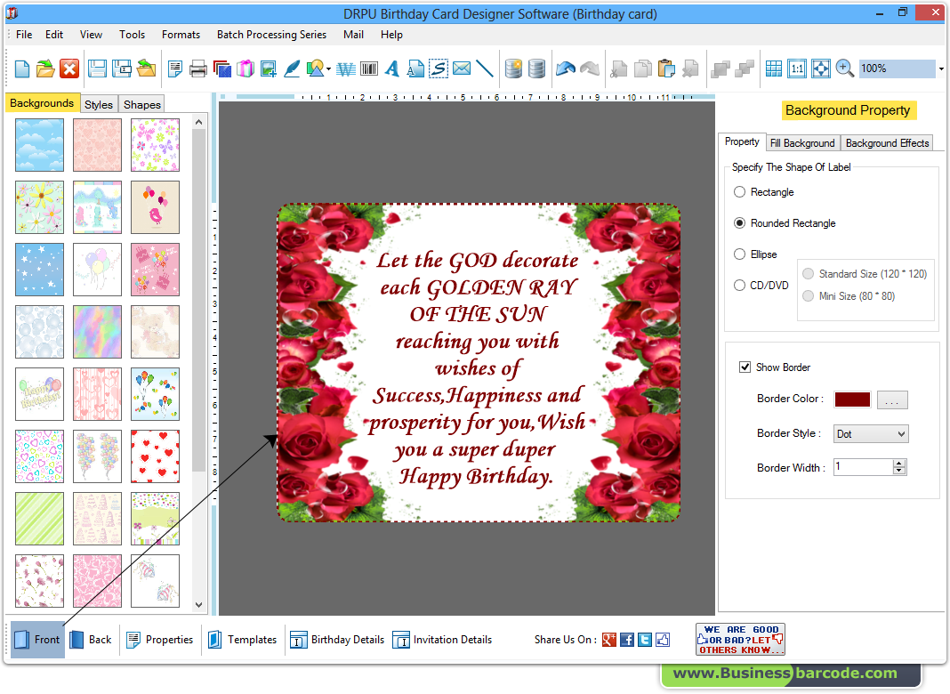Switch to the Fill Background tab
The width and height of the screenshot is (950, 694).
802,143
